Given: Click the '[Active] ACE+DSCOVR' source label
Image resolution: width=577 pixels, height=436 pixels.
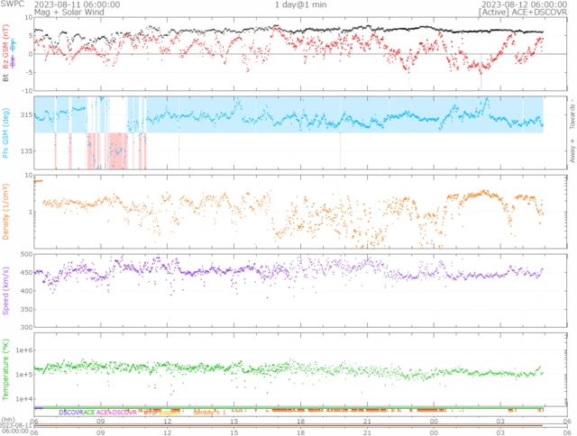Looking at the screenshot, I should tap(511, 13).
